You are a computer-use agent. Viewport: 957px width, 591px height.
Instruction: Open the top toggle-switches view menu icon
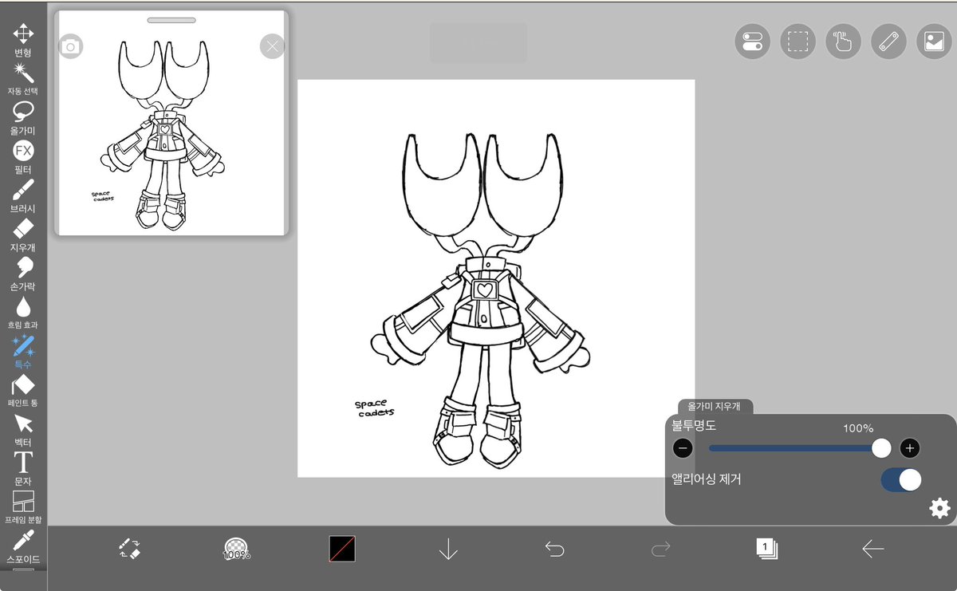(752, 41)
